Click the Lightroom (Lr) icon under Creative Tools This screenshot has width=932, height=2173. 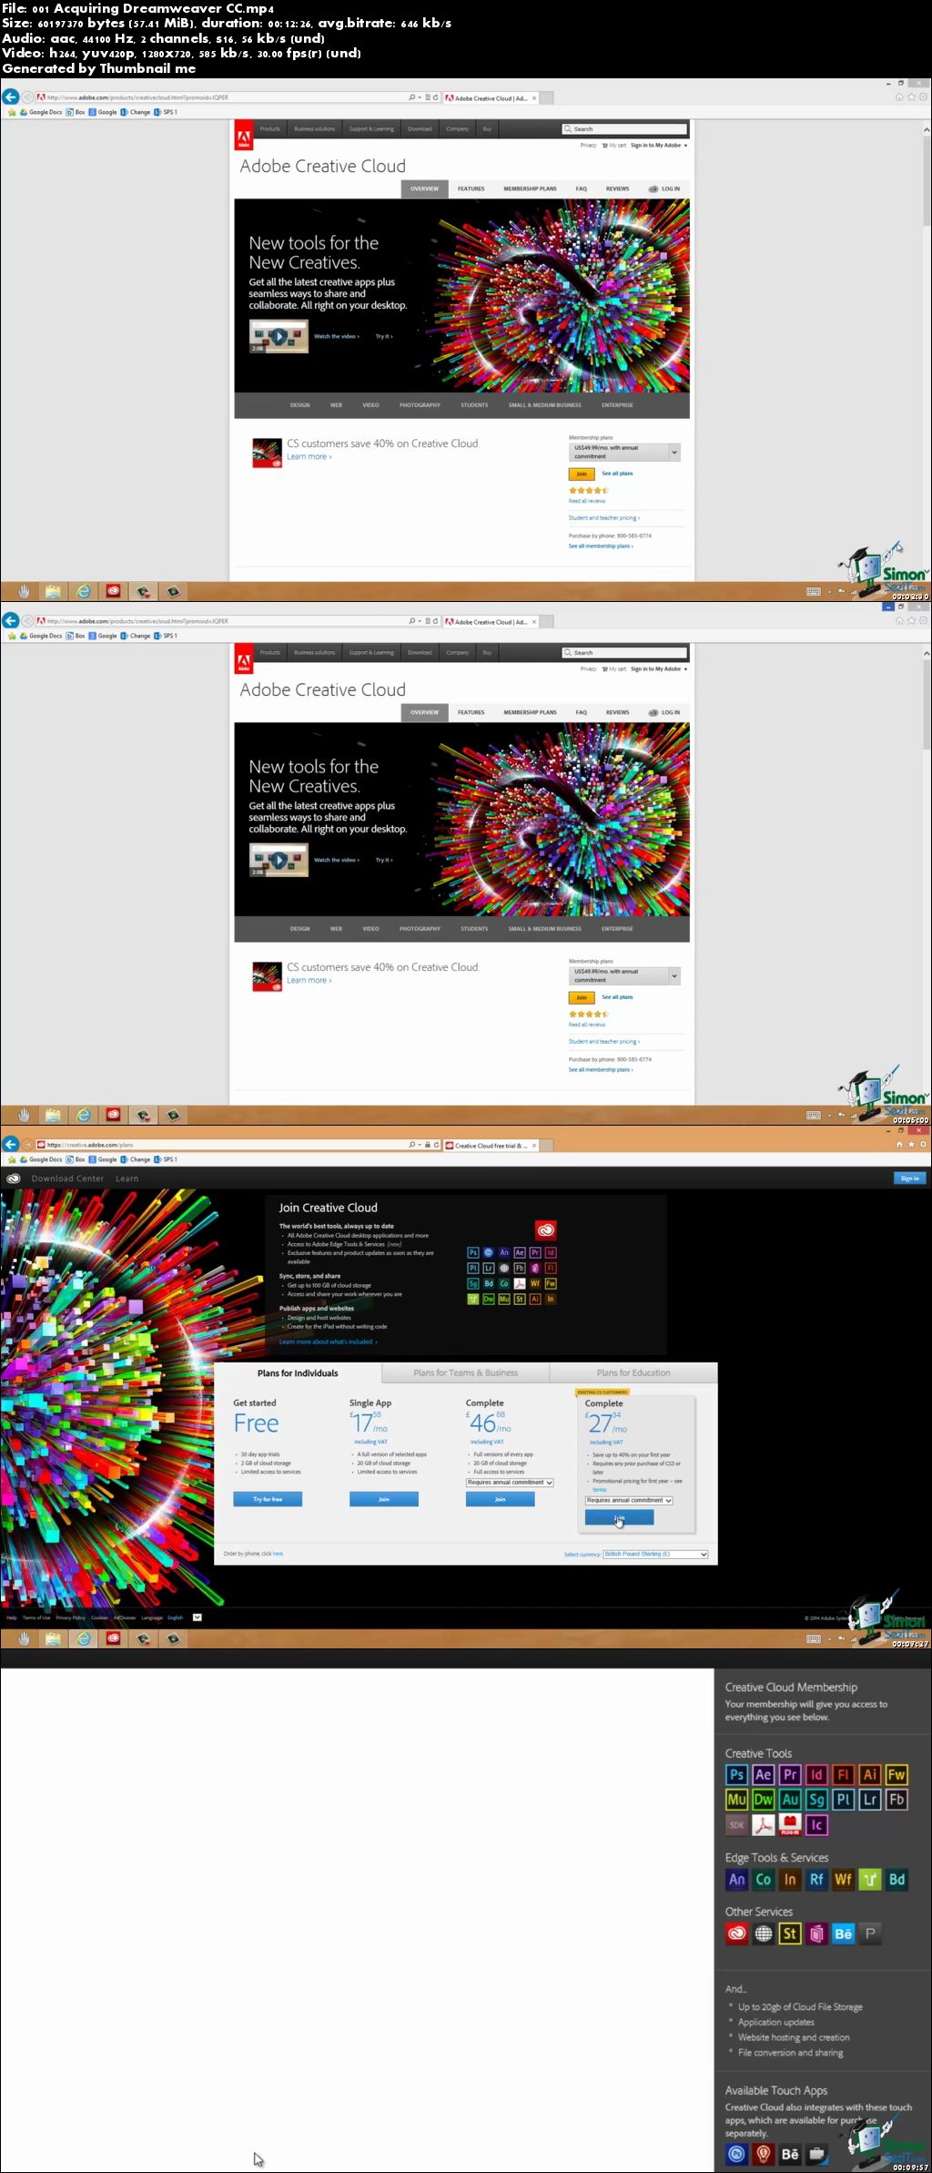pos(870,1800)
